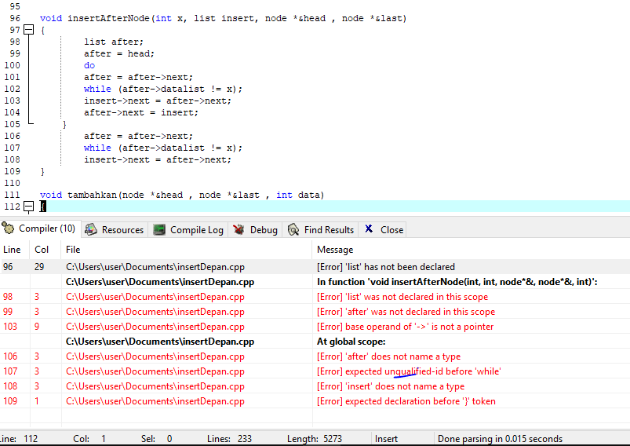Switch to the Debug tab
Image resolution: width=630 pixels, height=446 pixels.
tap(256, 229)
